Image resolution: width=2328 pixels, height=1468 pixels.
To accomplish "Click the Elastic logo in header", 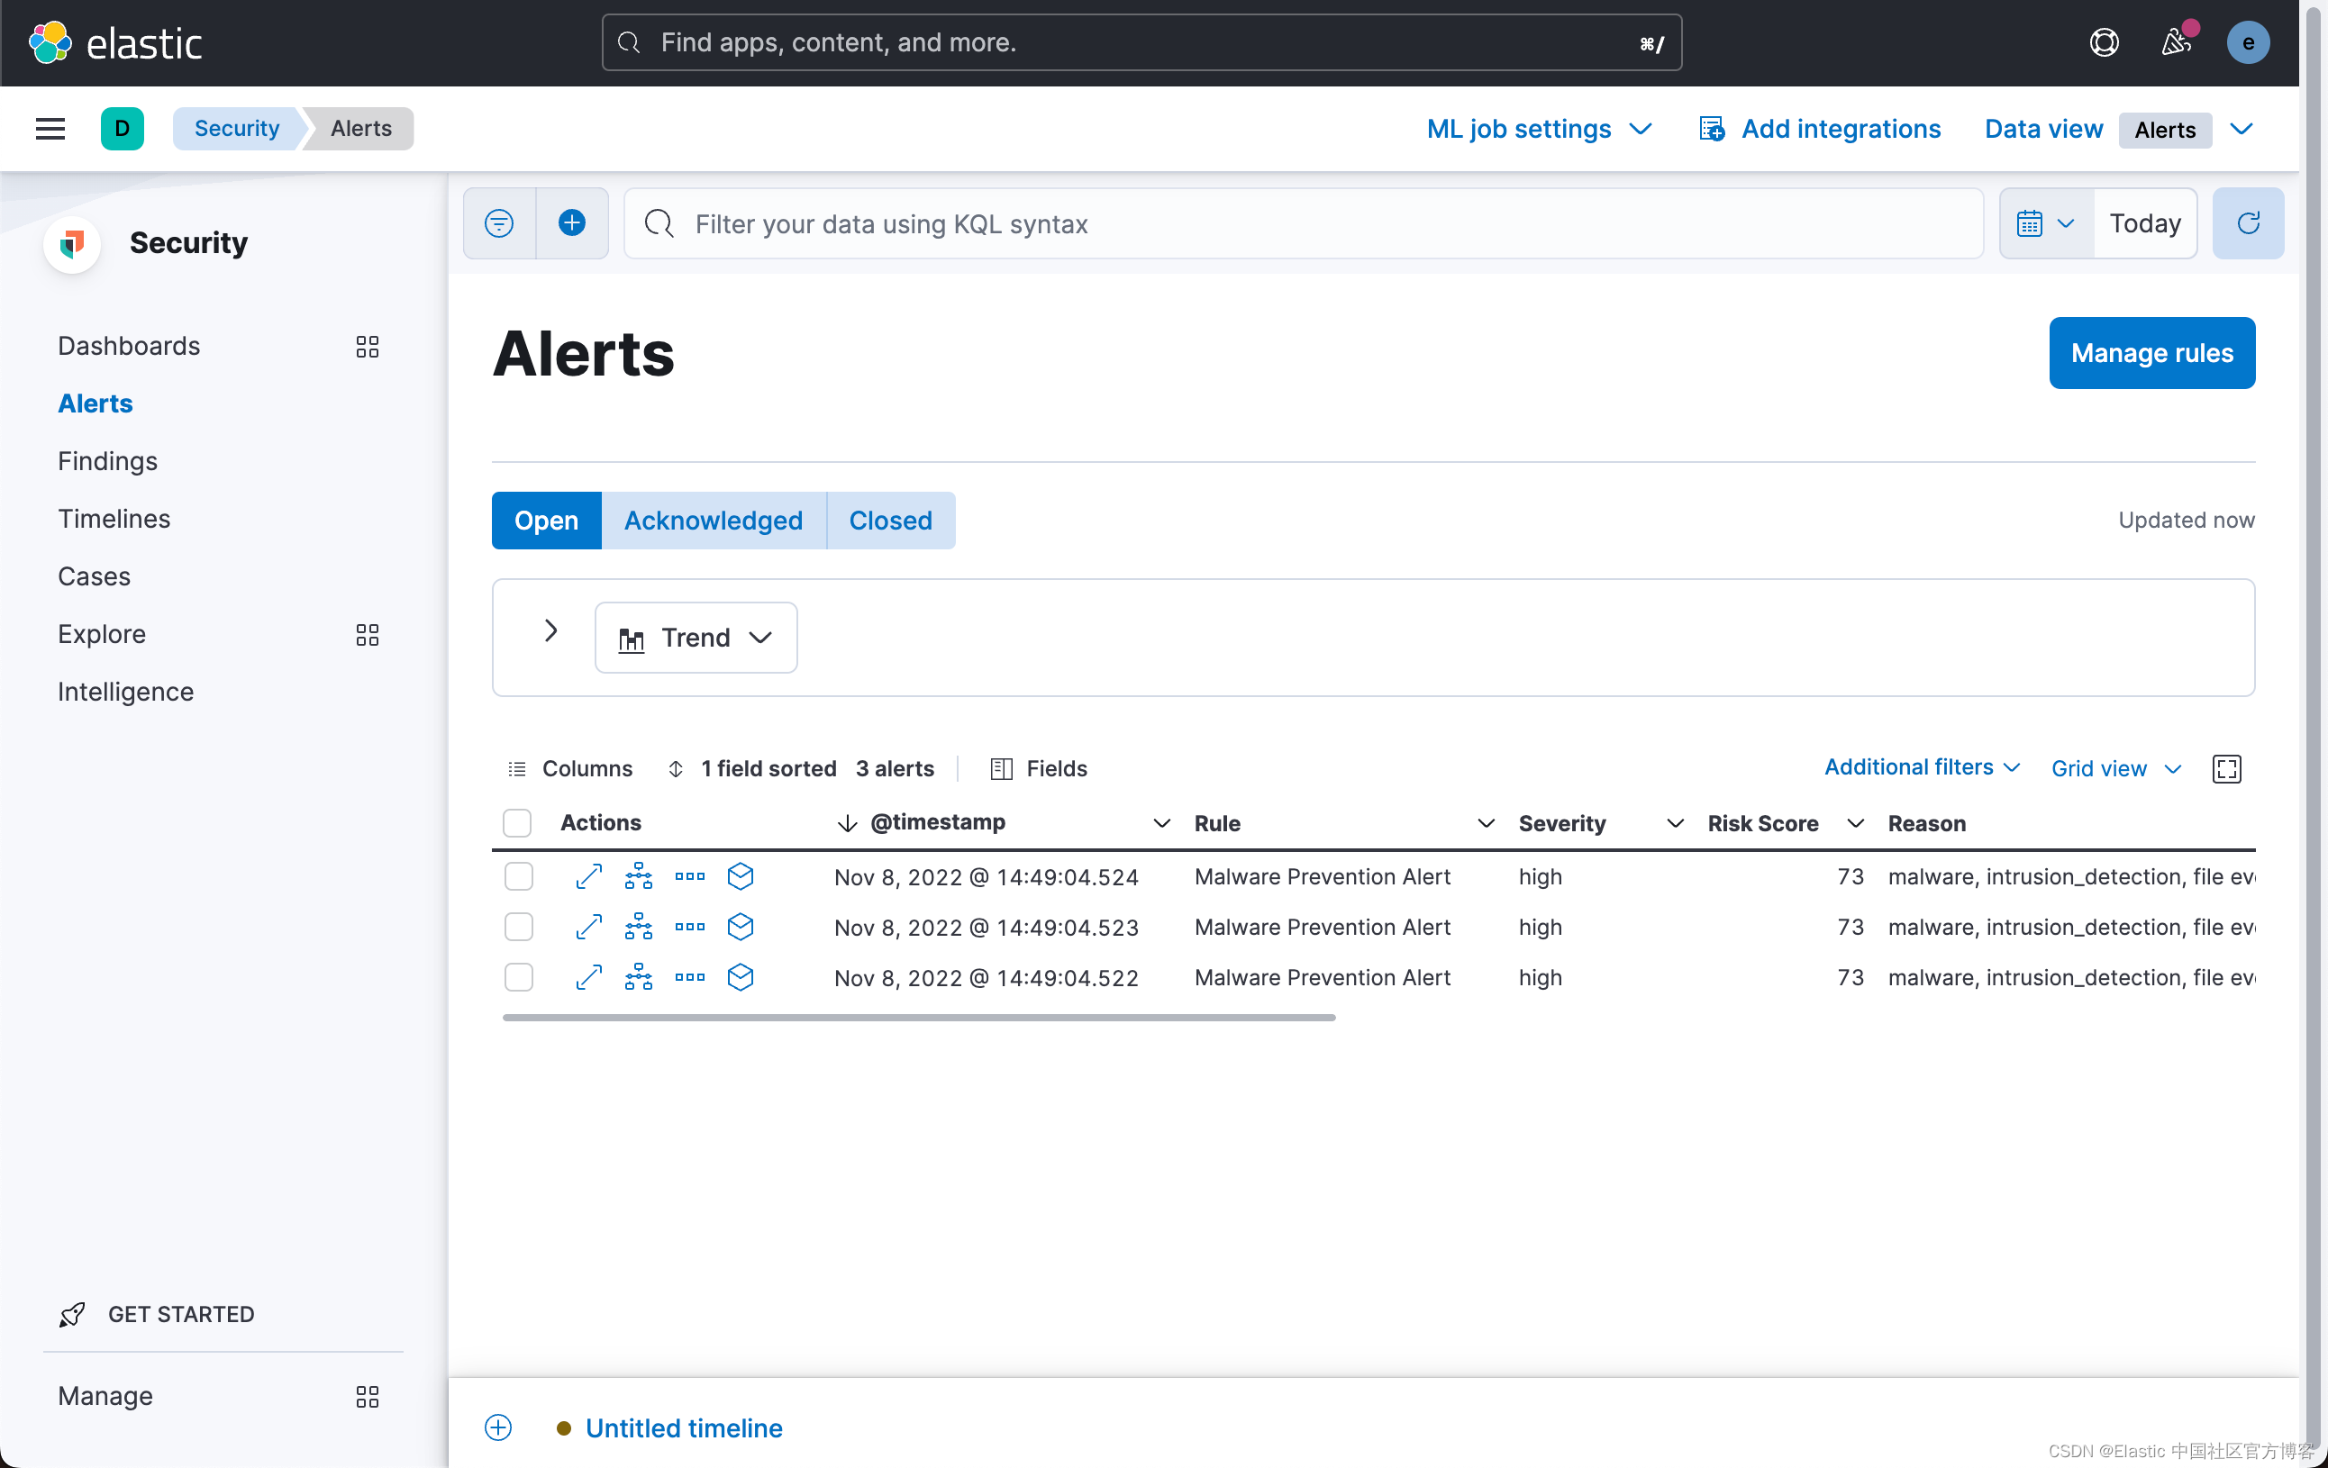I will pyautogui.click(x=115, y=42).
